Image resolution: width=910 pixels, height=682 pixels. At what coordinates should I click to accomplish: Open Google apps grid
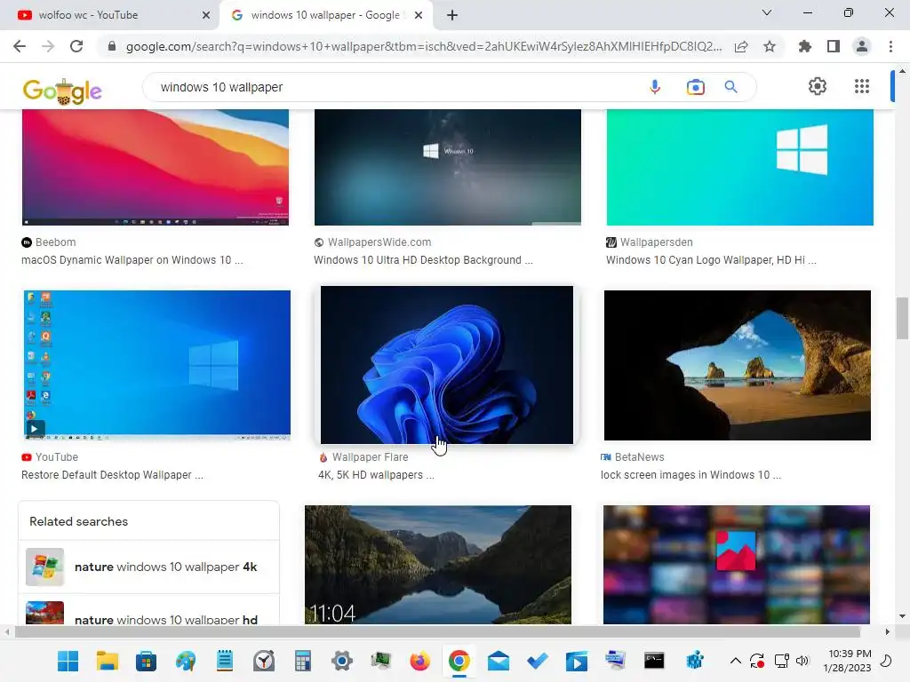pos(862,86)
